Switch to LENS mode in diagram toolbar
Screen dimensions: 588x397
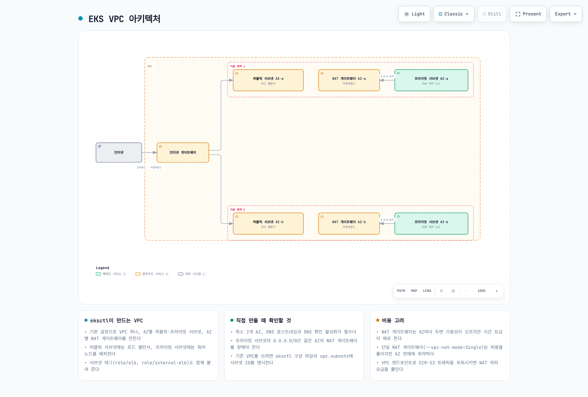point(427,291)
